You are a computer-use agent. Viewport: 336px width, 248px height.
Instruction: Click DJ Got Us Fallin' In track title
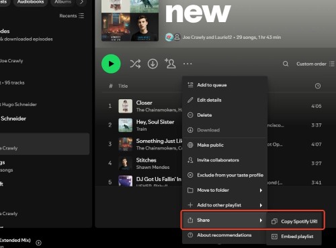click(159, 179)
